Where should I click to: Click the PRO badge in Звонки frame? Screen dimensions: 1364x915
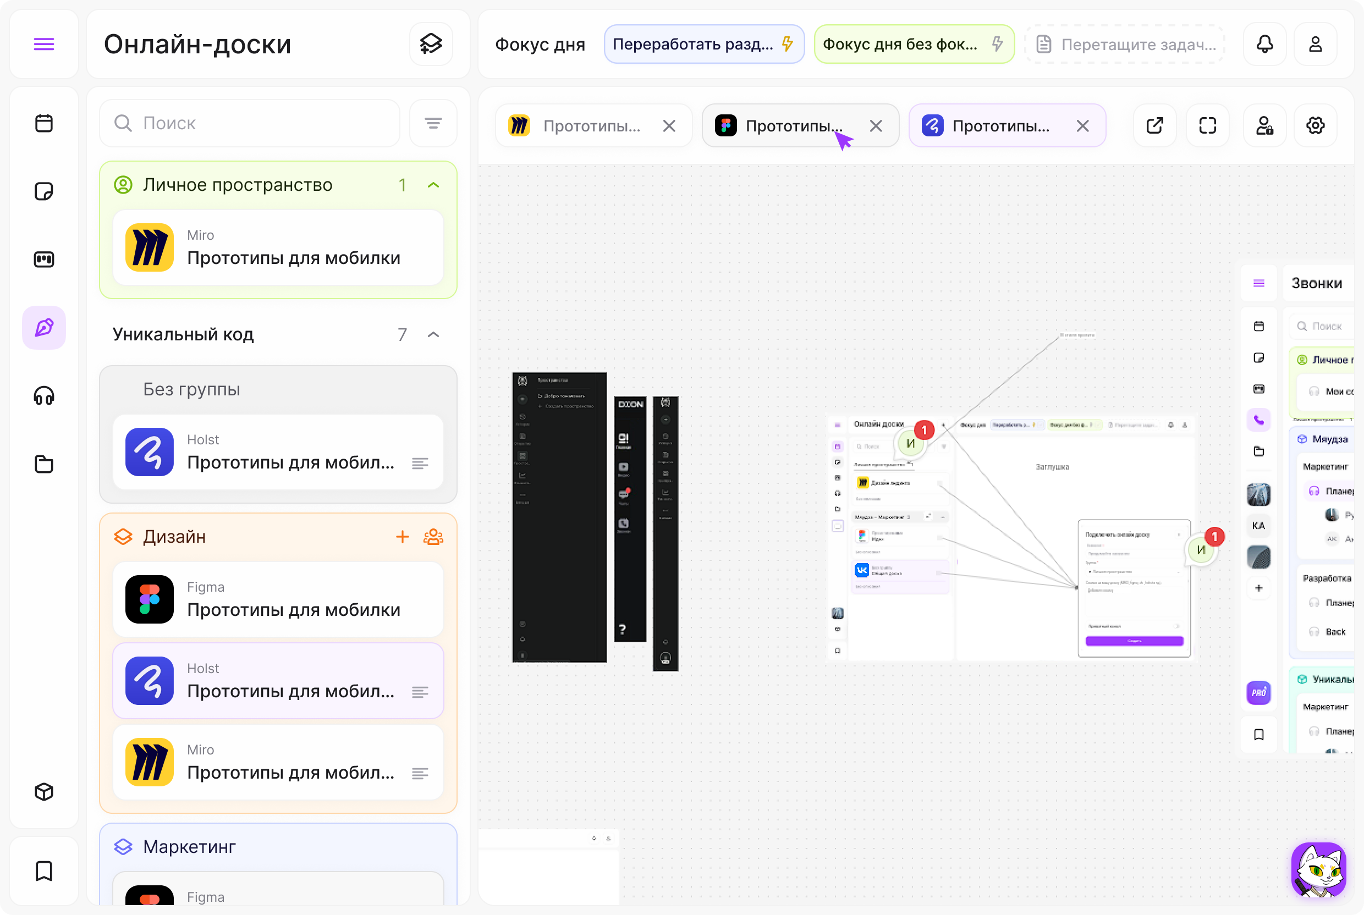tap(1259, 693)
